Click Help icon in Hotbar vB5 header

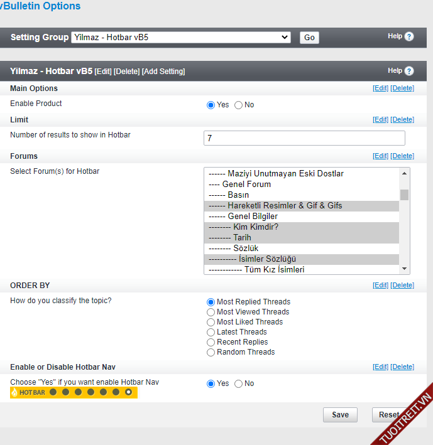click(x=409, y=71)
